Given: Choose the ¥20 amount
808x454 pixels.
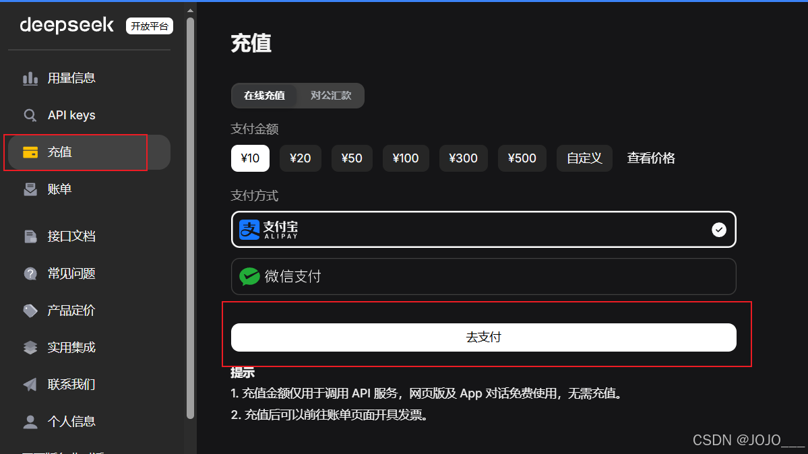Looking at the screenshot, I should [301, 158].
